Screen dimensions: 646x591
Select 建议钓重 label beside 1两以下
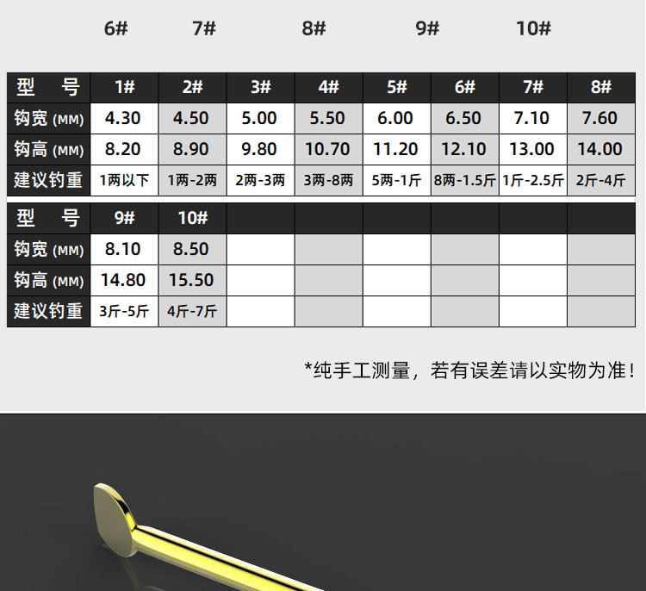point(48,181)
